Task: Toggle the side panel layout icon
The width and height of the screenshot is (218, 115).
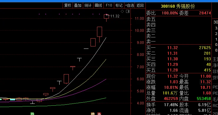Action: coord(128,11)
